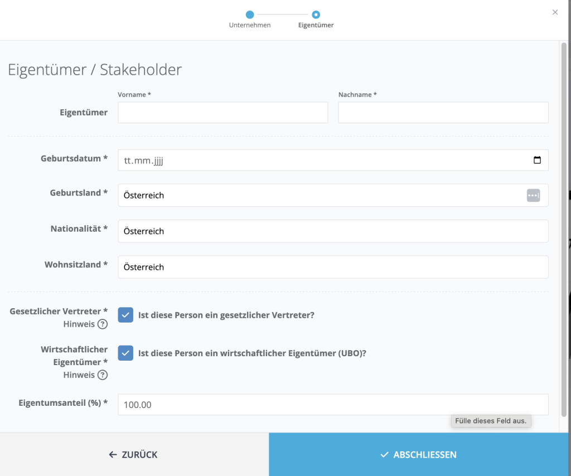Open the Hinweis help icon for Wirtschaftlicher Eigentümer
The width and height of the screenshot is (571, 476).
coord(103,375)
